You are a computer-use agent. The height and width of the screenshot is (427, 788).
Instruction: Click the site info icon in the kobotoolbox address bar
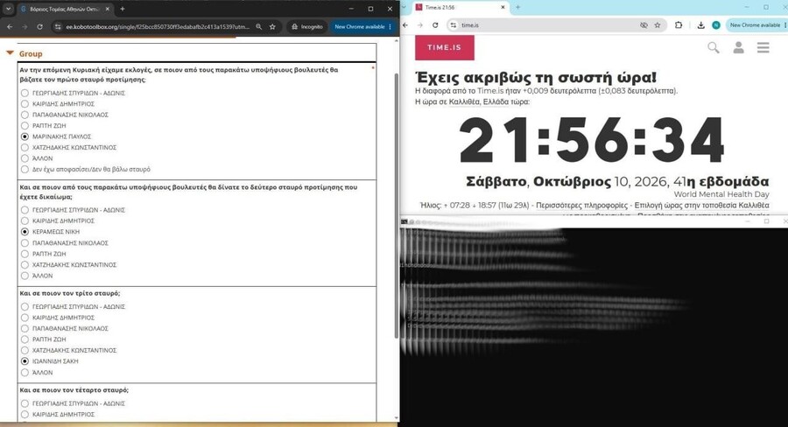tap(57, 26)
